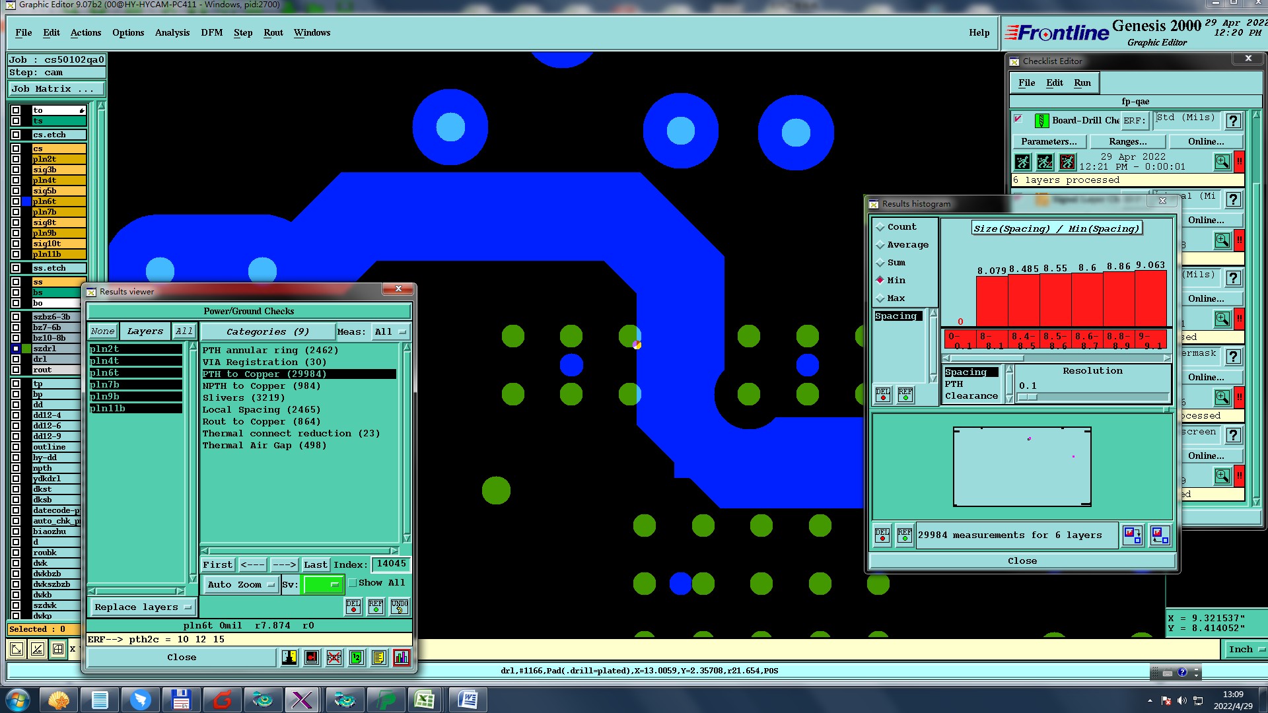Click the black-yellow silhouette contrast icon
1268x713 pixels.
[289, 658]
